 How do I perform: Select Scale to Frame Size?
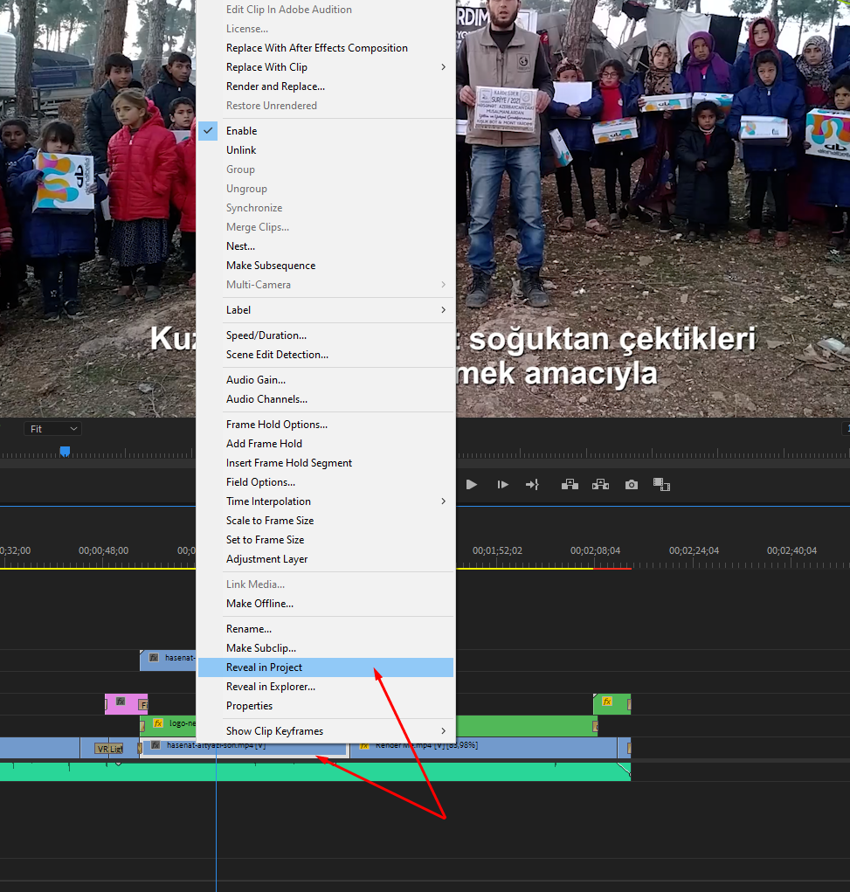coord(326,521)
